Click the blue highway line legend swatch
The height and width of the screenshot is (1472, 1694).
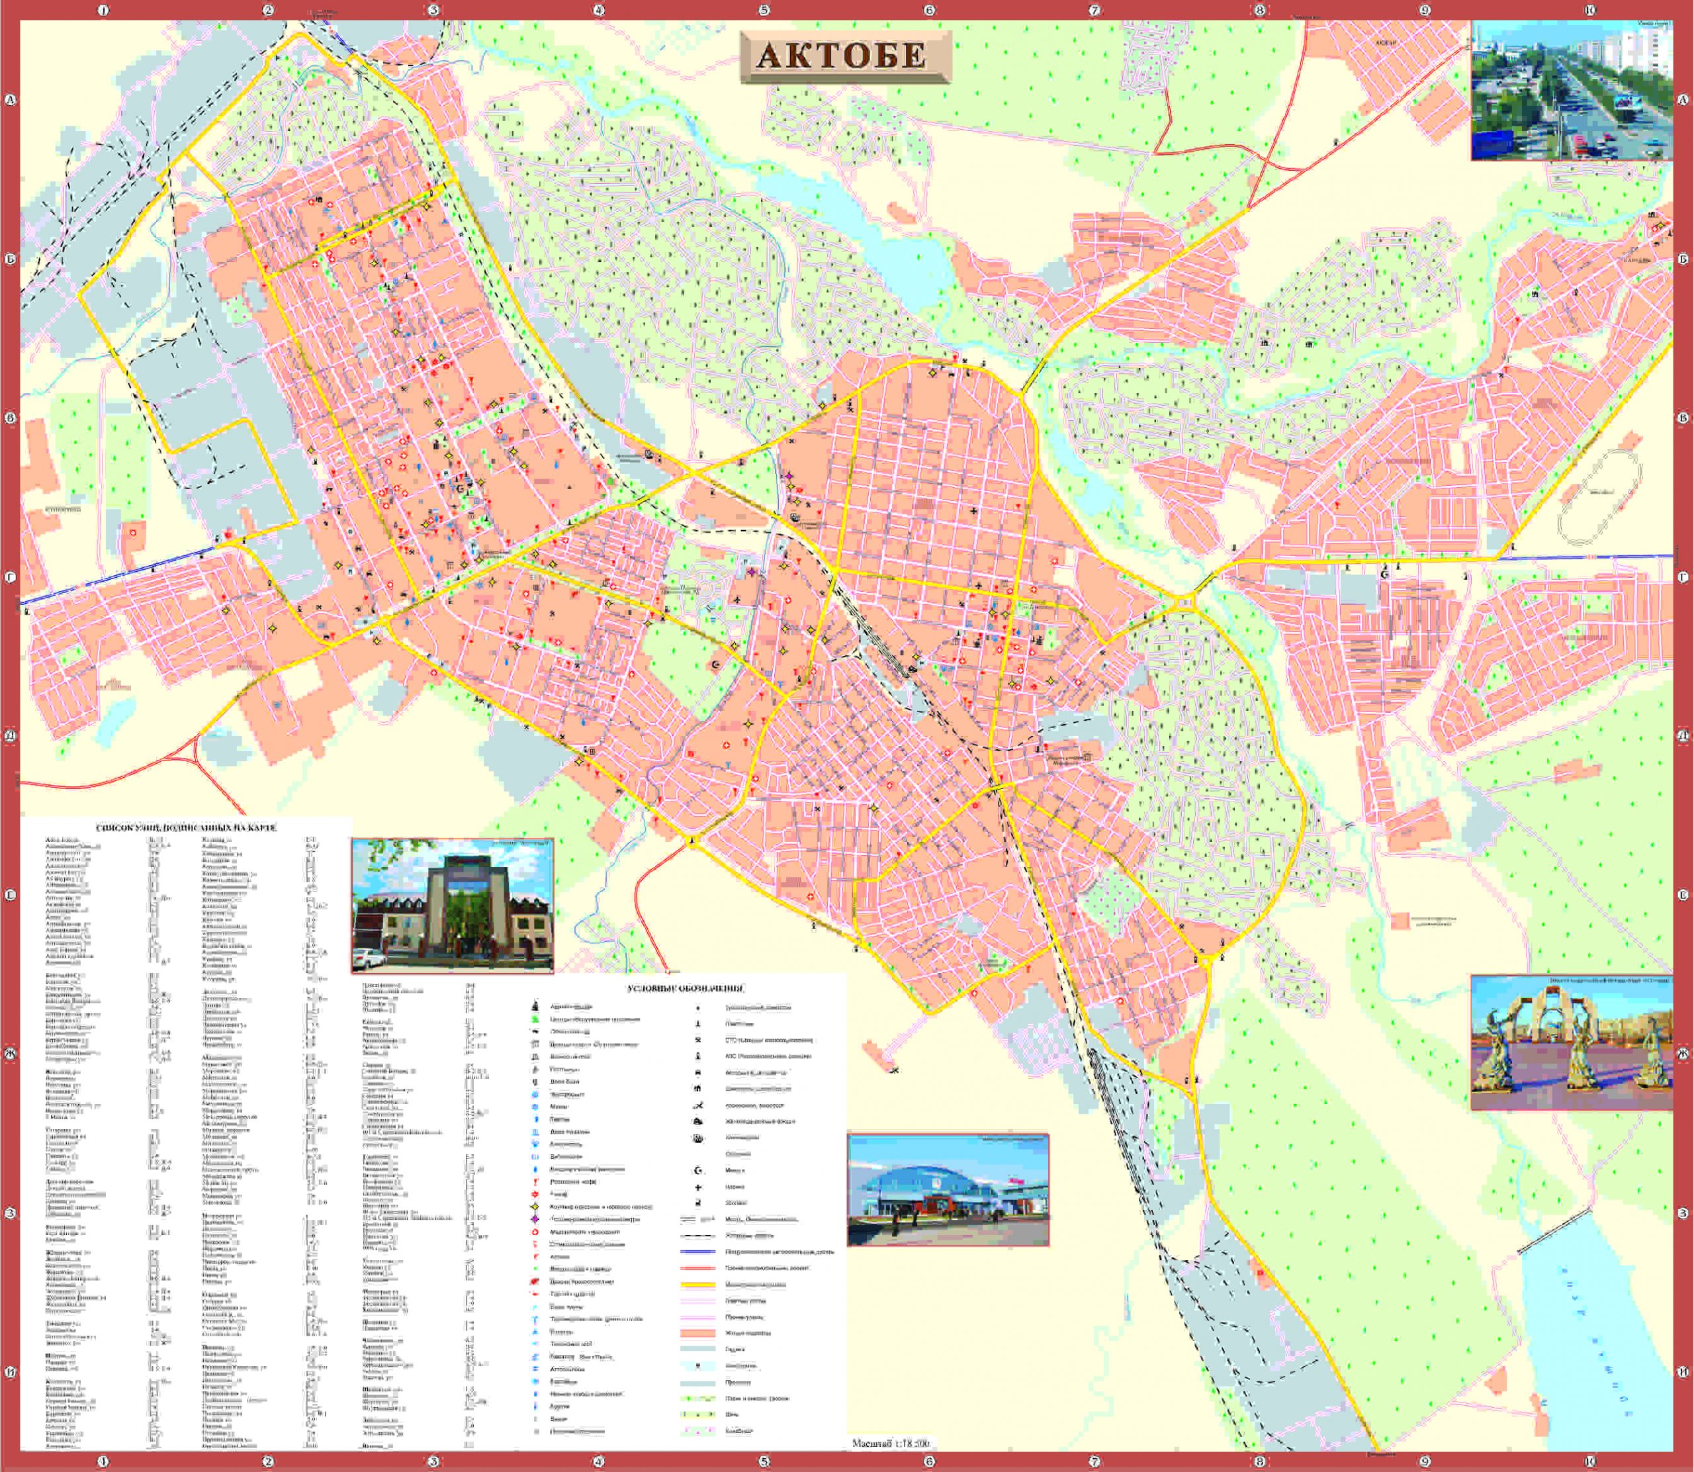[x=698, y=1252]
